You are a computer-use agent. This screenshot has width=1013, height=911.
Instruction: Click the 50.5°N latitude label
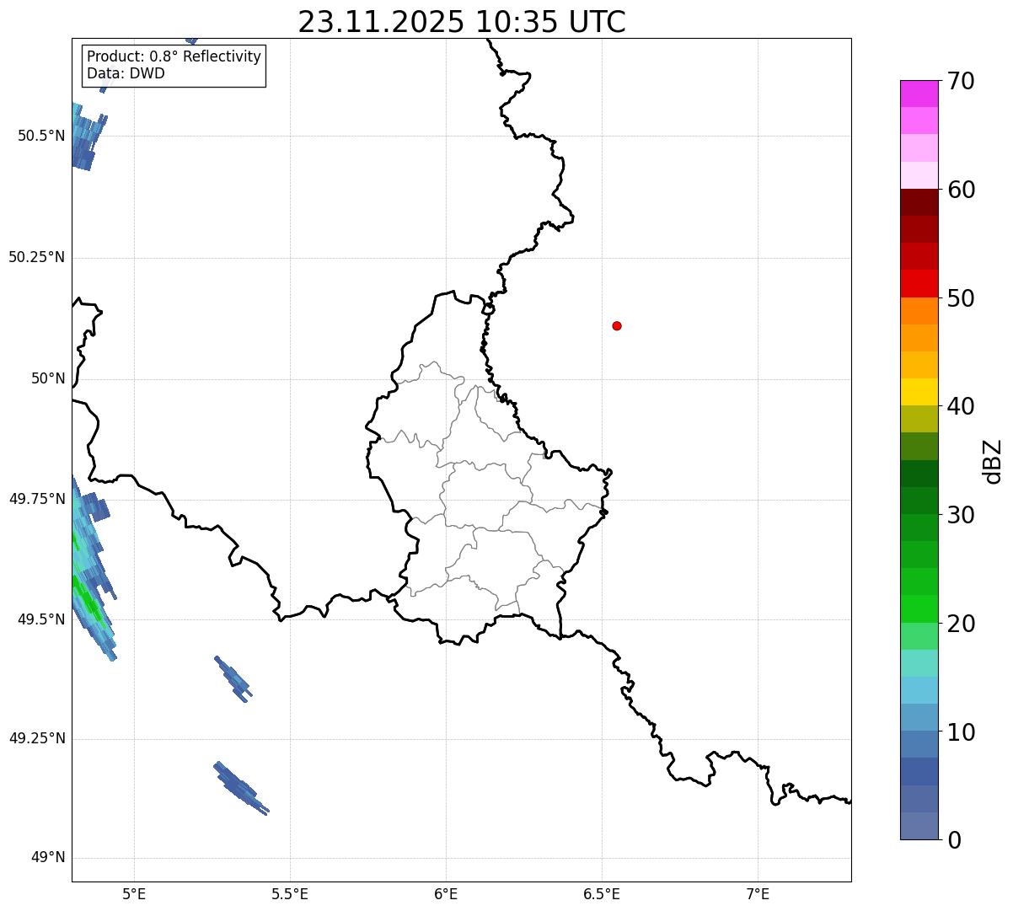[41, 136]
